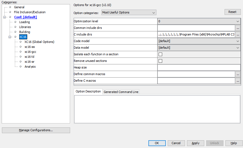The width and height of the screenshot is (243, 148).
Task: Open browse button for Define common macros
Action: tap(238, 74)
